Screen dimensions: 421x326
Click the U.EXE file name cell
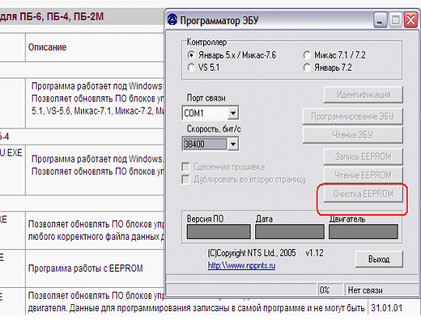click(x=11, y=152)
